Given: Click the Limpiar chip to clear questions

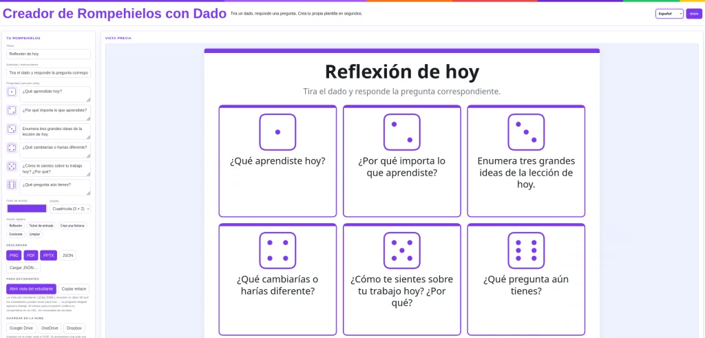Looking at the screenshot, I should 34,234.
